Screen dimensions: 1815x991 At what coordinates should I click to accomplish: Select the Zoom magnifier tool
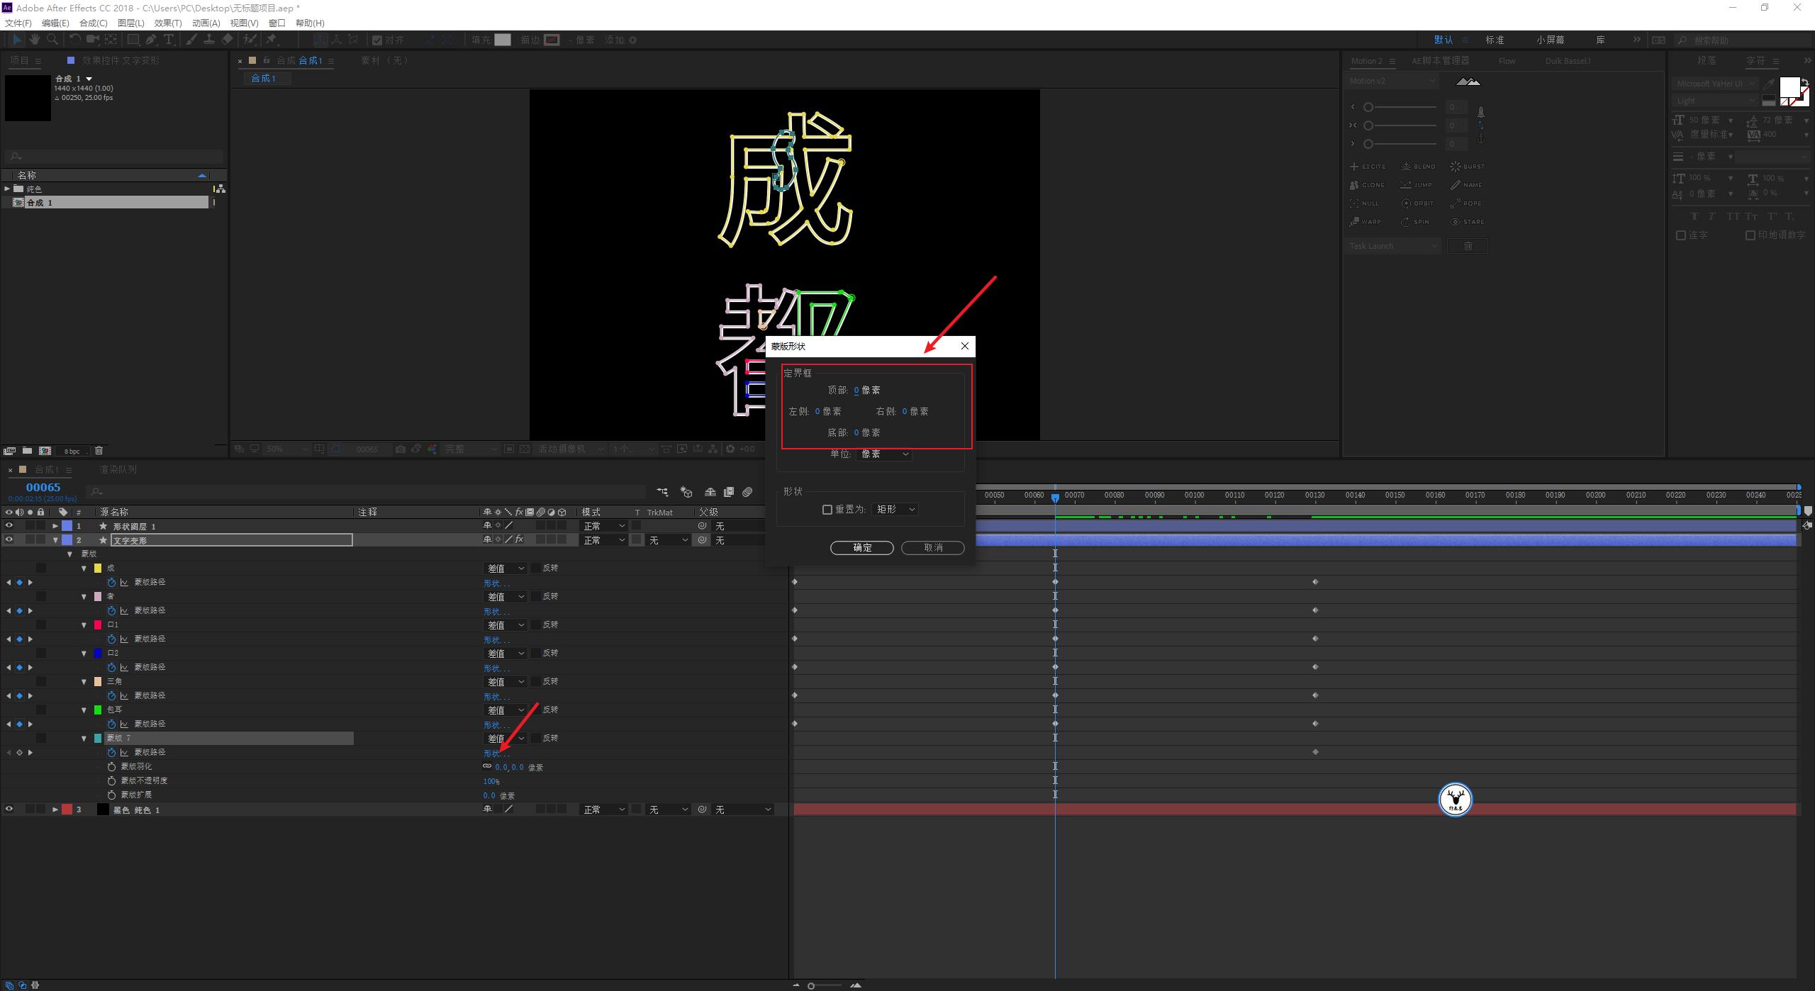[52, 40]
